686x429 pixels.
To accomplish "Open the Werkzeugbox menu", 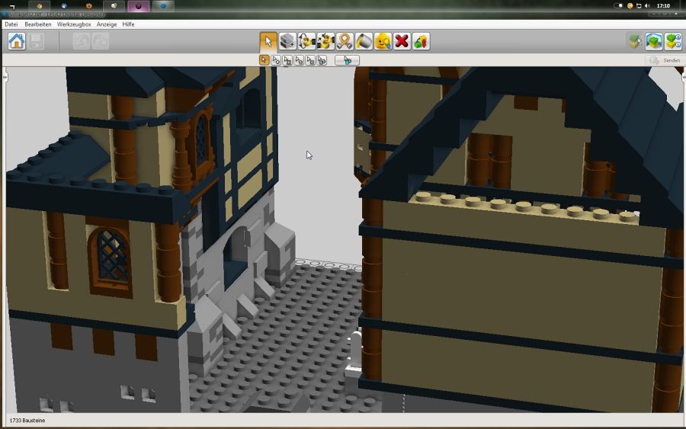I will [74, 24].
